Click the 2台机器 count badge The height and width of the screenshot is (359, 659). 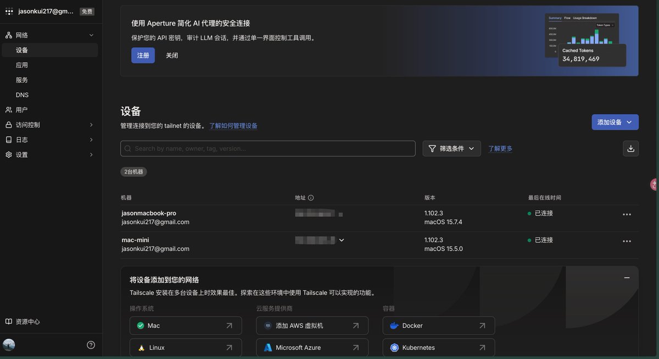tap(133, 172)
